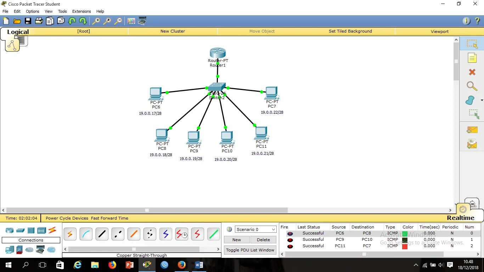The image size is (484, 272).
Task: Select the Switches device category
Action: pyautogui.click(x=20, y=231)
